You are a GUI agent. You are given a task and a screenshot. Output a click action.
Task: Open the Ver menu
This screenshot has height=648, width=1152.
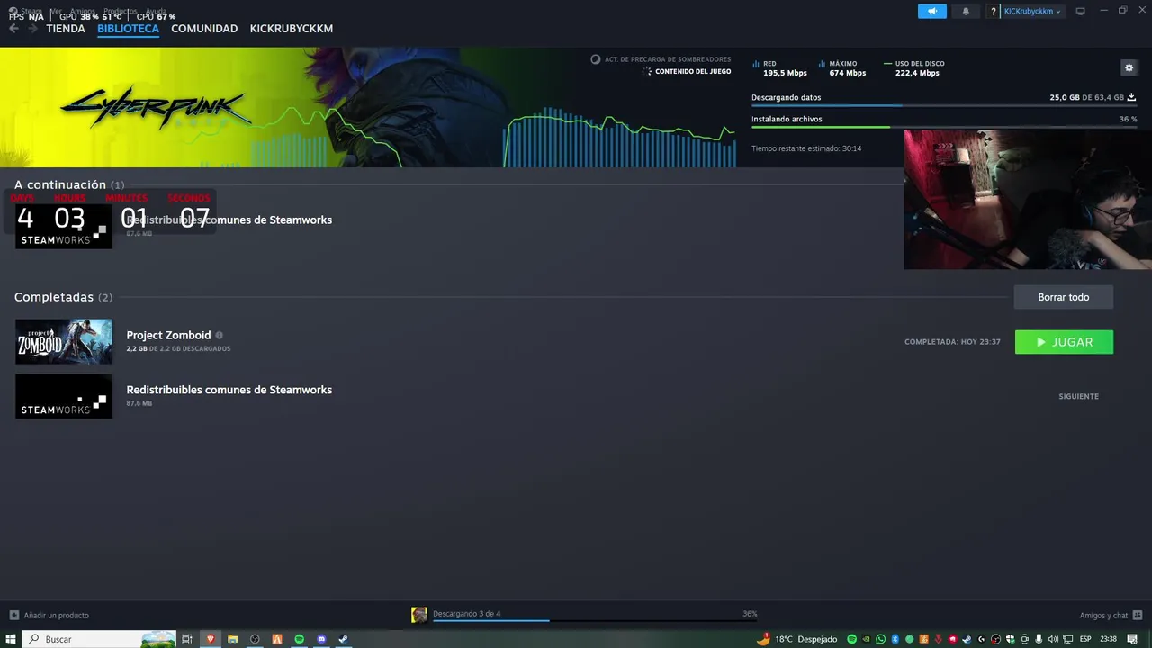(56, 11)
